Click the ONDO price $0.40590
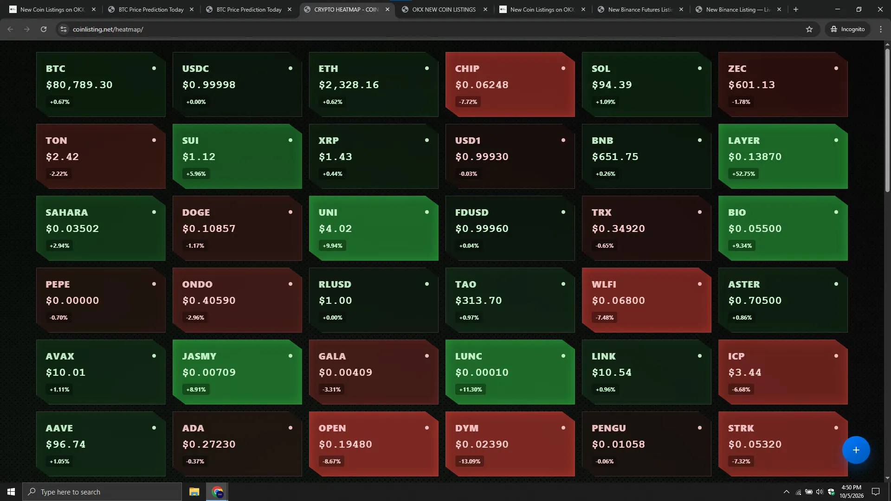This screenshot has height=501, width=891. pyautogui.click(x=209, y=301)
